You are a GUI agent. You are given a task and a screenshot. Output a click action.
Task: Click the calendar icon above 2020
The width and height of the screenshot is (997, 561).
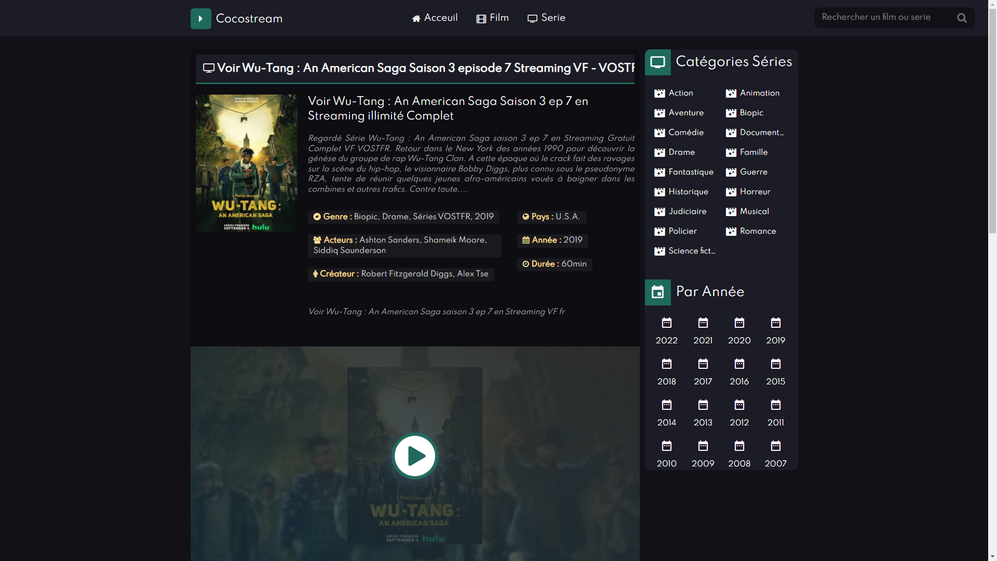pos(739,323)
